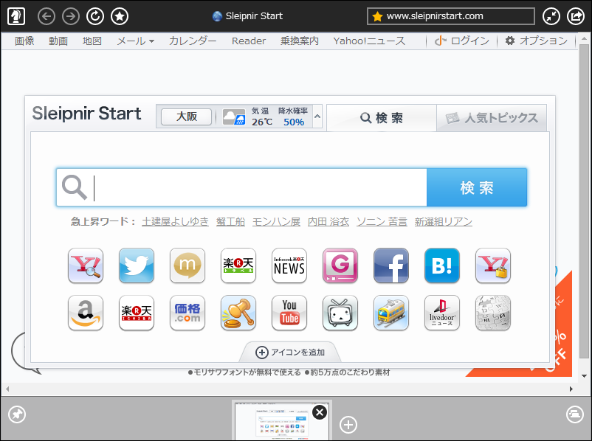Go forward with the right arrow button
Screen dimensions: 592x441
pos(71,16)
